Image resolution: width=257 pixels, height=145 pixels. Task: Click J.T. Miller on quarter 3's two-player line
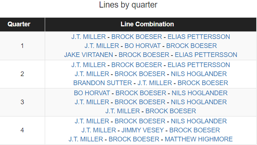tap(123, 111)
